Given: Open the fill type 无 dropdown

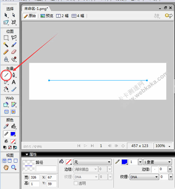Looking at the screenshot, I should click(92, 162).
